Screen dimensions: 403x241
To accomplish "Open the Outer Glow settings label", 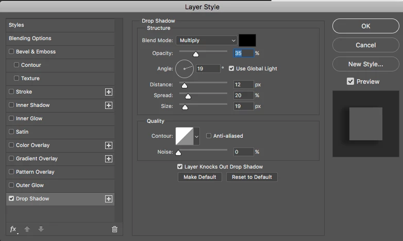I will 30,185.
